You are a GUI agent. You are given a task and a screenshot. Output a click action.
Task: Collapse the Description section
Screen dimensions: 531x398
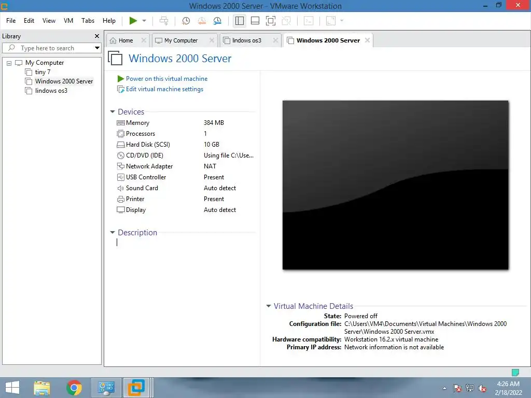click(113, 233)
